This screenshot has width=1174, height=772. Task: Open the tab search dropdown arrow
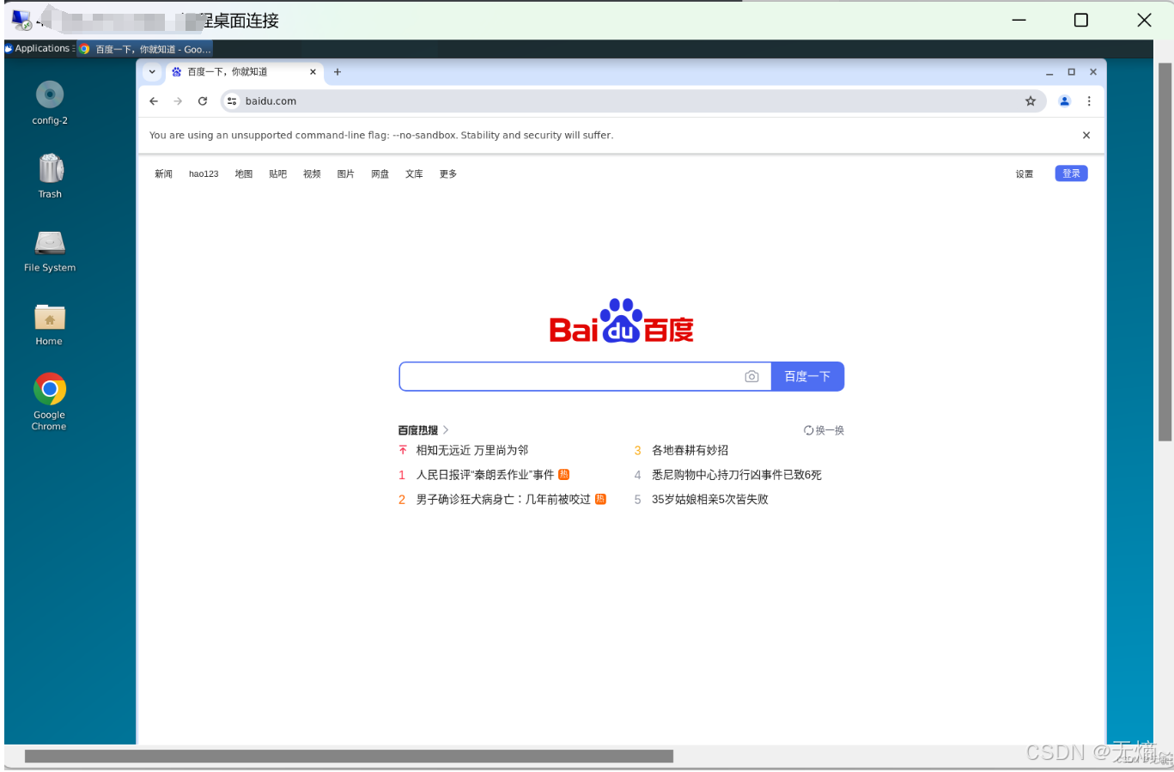152,72
